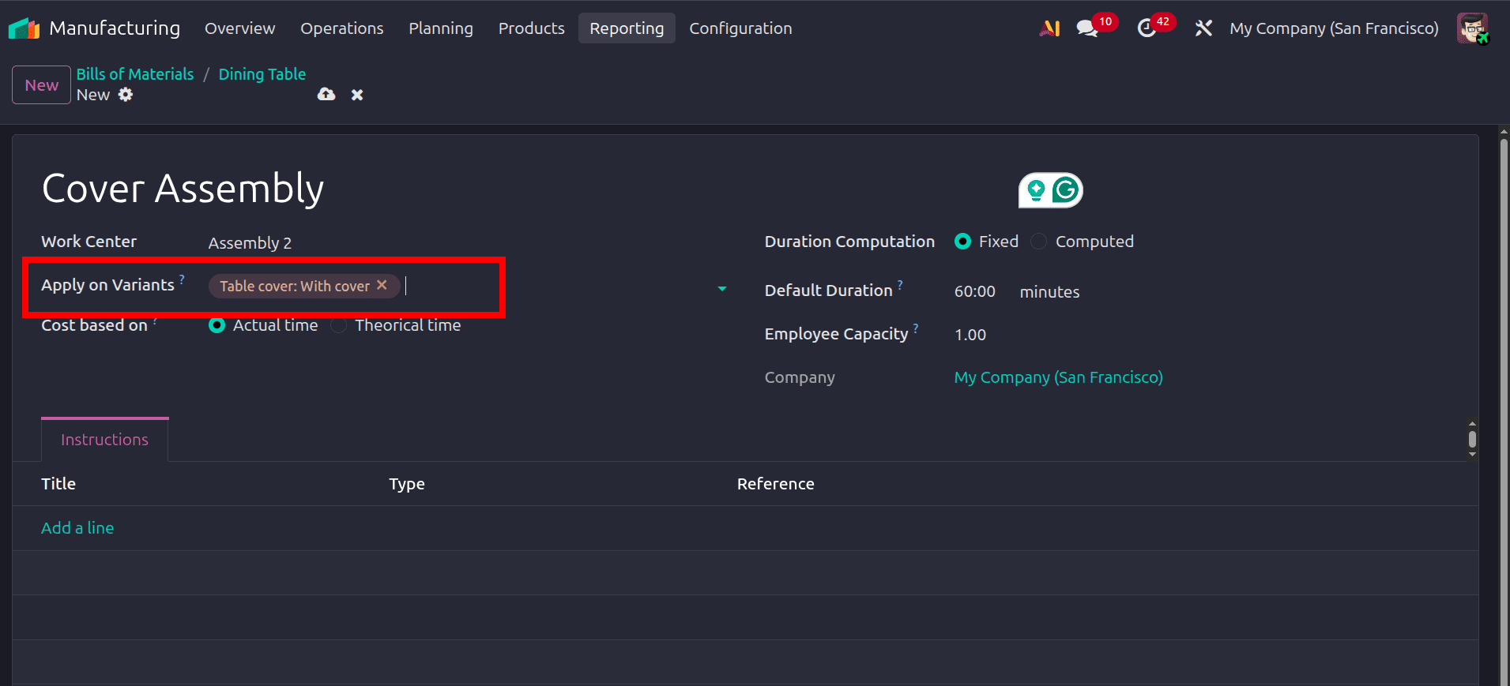
Task: Open the user avatar menu
Action: 1473,28
